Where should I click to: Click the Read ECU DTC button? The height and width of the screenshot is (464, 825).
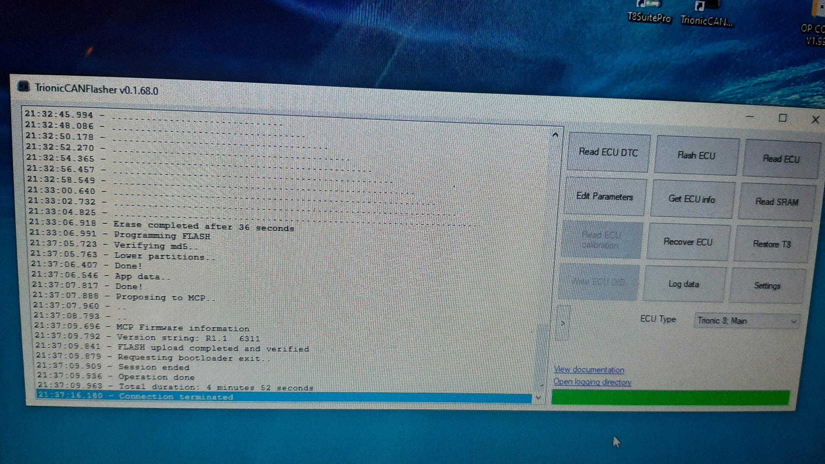(608, 153)
